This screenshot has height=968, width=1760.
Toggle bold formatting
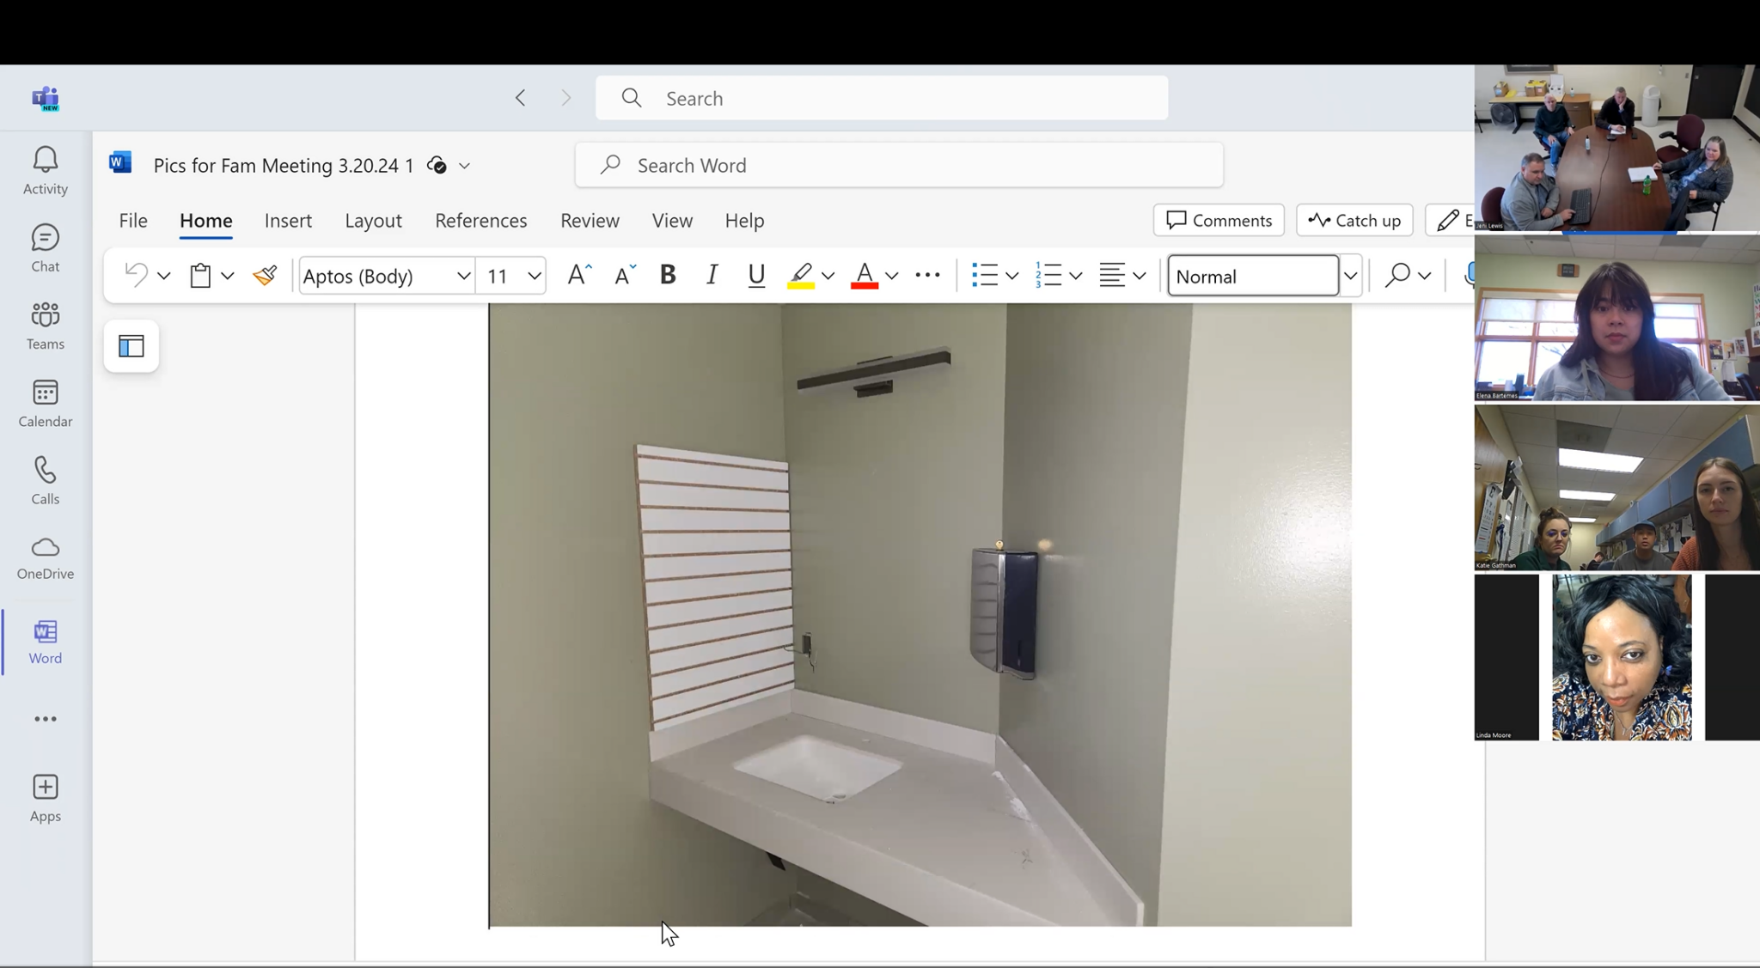pyautogui.click(x=668, y=275)
